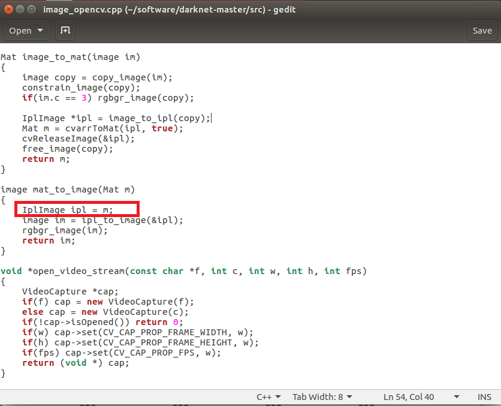Image resolution: width=501 pixels, height=406 pixels.
Task: Select the highlighted line IplImage ipl = m;
Action: click(67, 209)
